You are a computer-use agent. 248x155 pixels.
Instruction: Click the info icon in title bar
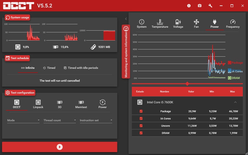(189, 6)
